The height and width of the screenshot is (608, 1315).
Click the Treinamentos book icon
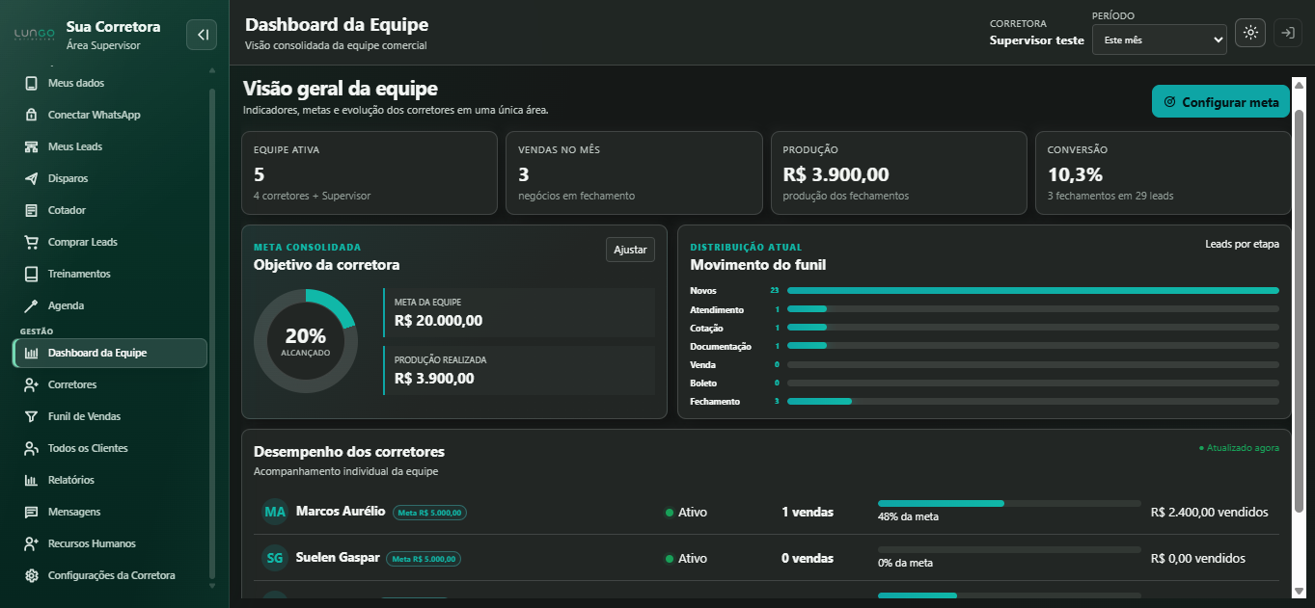click(x=31, y=274)
